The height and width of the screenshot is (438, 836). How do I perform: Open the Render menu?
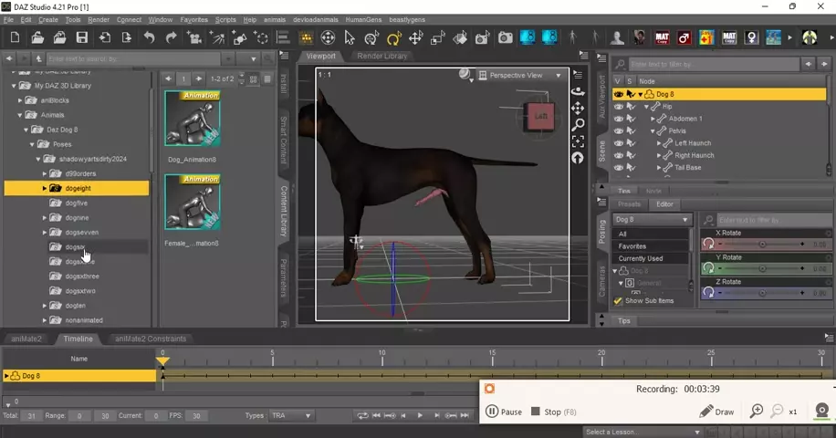click(x=99, y=19)
